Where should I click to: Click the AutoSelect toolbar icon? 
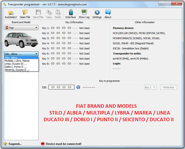click(11, 14)
